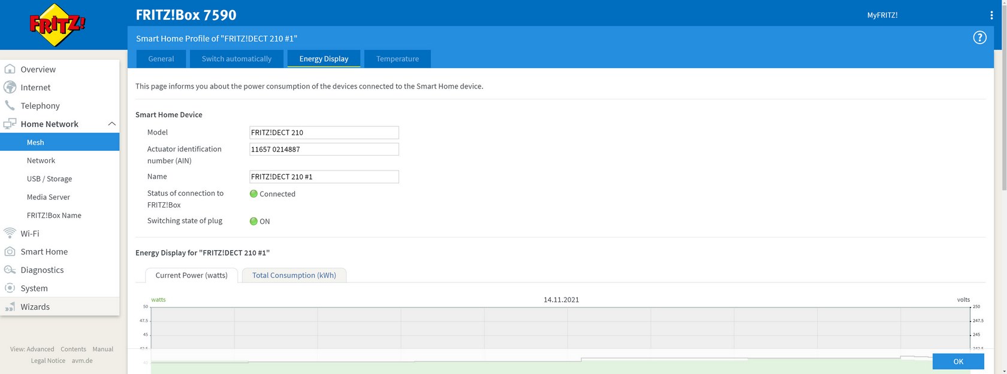
Task: Click the AIN field 11657 0214887
Action: 324,149
